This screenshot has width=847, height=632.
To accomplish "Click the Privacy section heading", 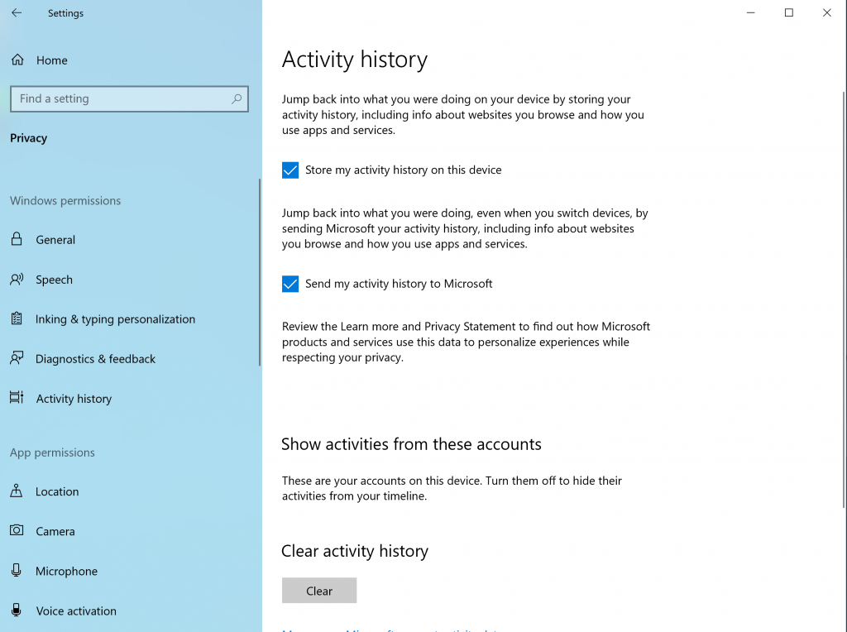I will pos(29,138).
